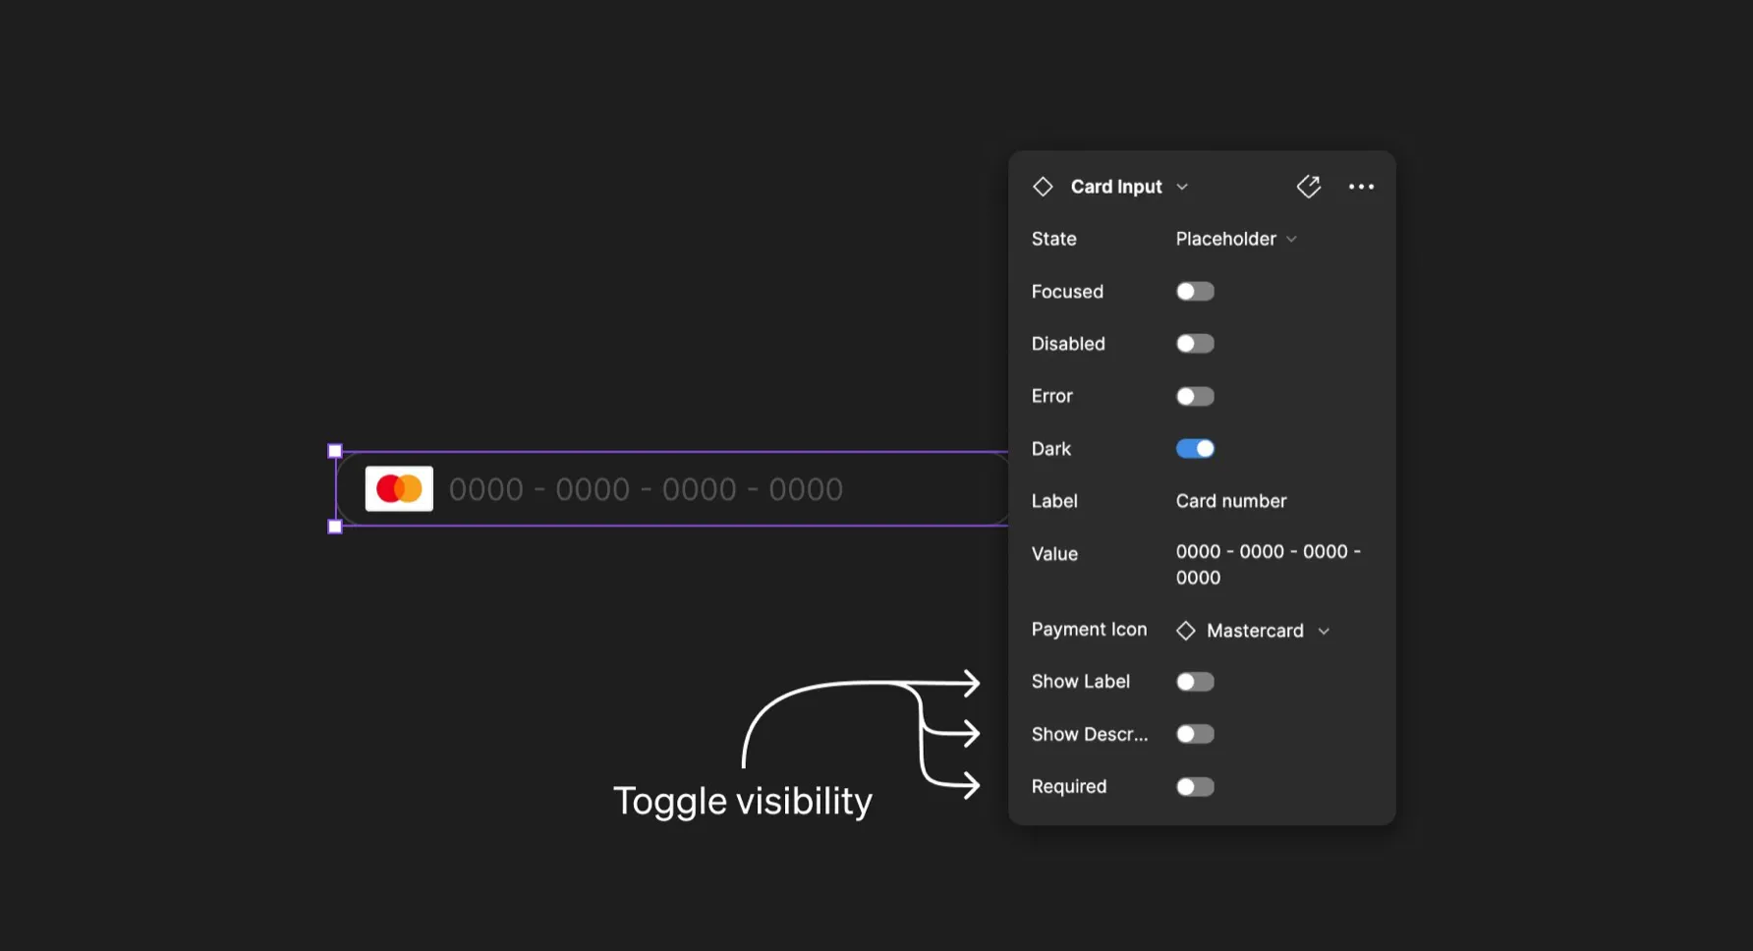The image size is (1753, 951).
Task: Click the Focused property label
Action: 1067,292
